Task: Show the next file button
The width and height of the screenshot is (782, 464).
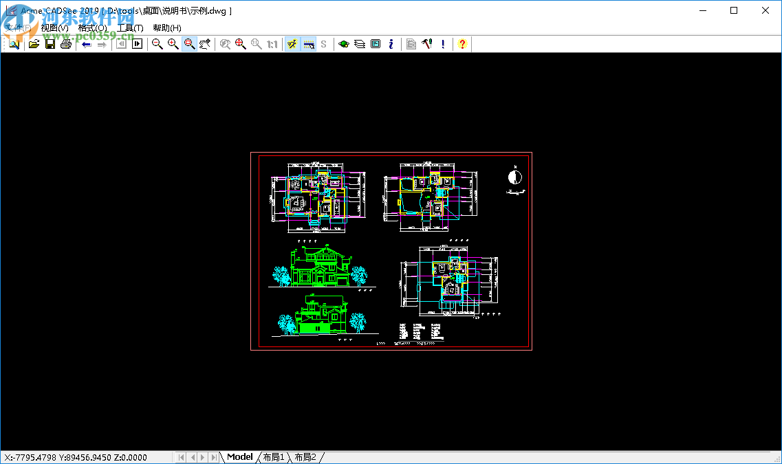Action: (137, 45)
